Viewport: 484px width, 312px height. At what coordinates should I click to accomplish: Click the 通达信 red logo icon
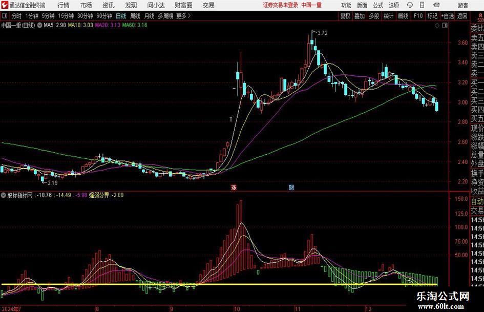point(4,5)
